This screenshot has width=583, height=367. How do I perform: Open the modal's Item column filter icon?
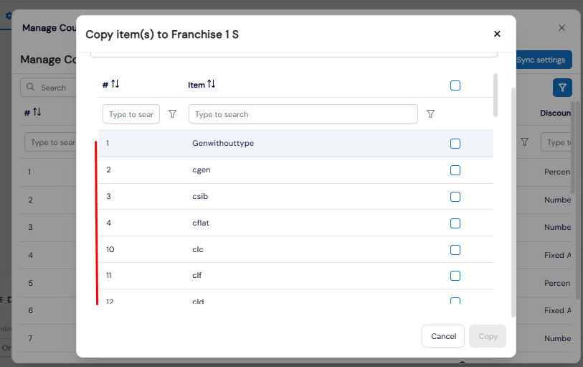tap(430, 114)
